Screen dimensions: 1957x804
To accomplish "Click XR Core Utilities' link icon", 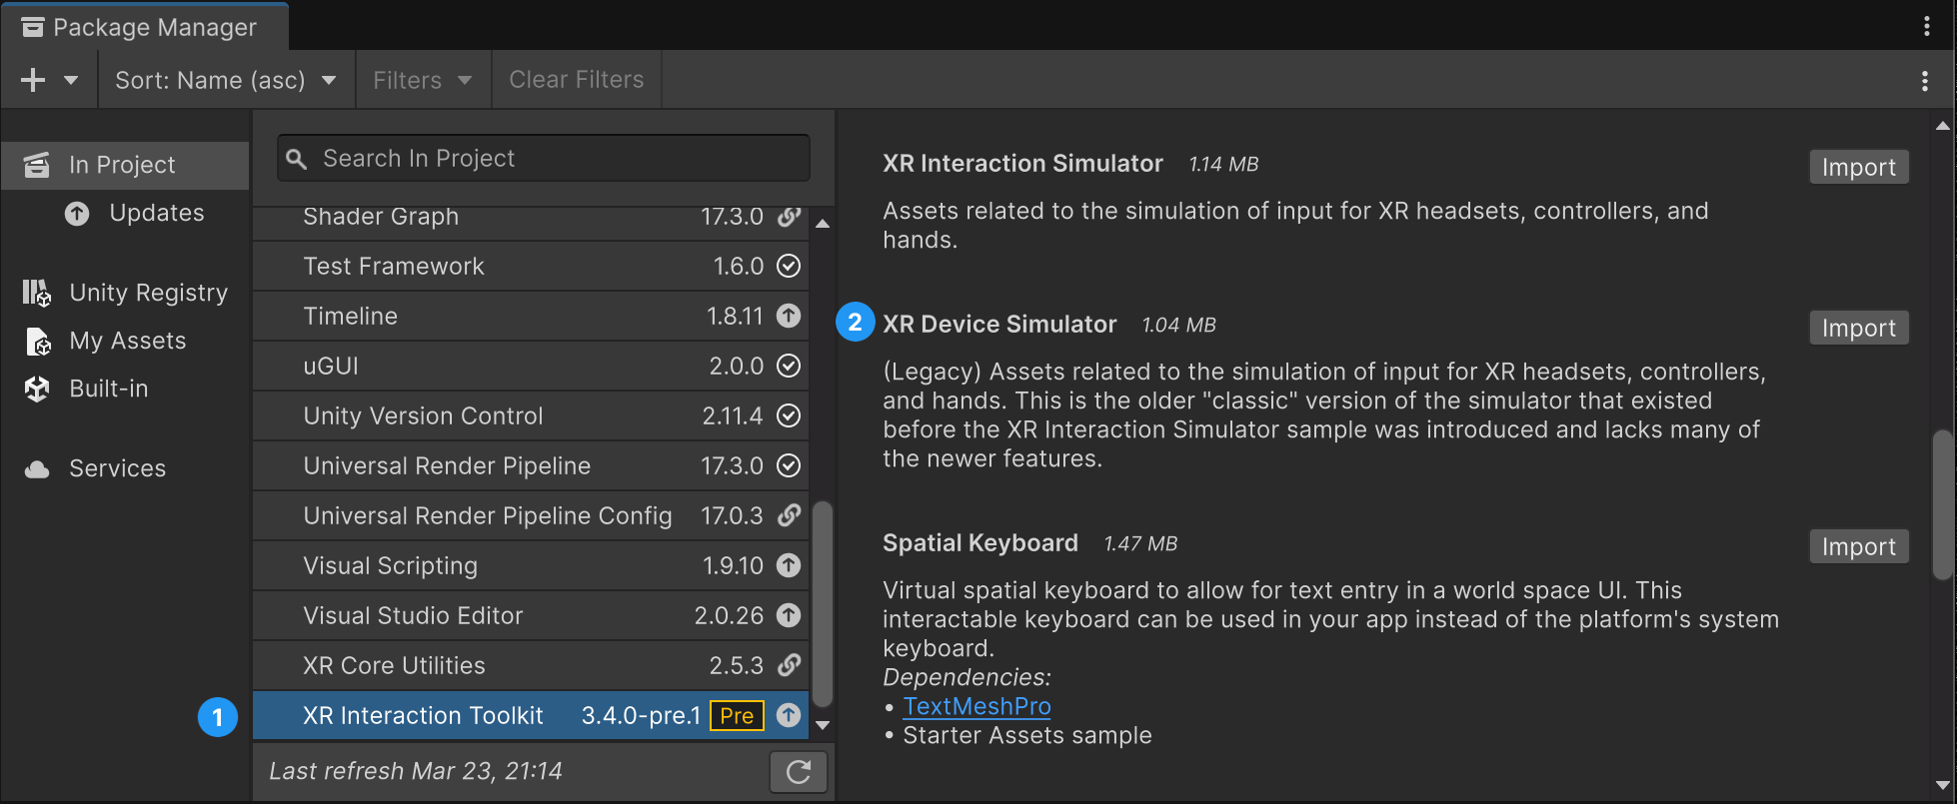I will pos(790,665).
